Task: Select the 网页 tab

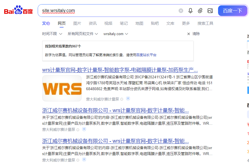Action: pos(62,23)
